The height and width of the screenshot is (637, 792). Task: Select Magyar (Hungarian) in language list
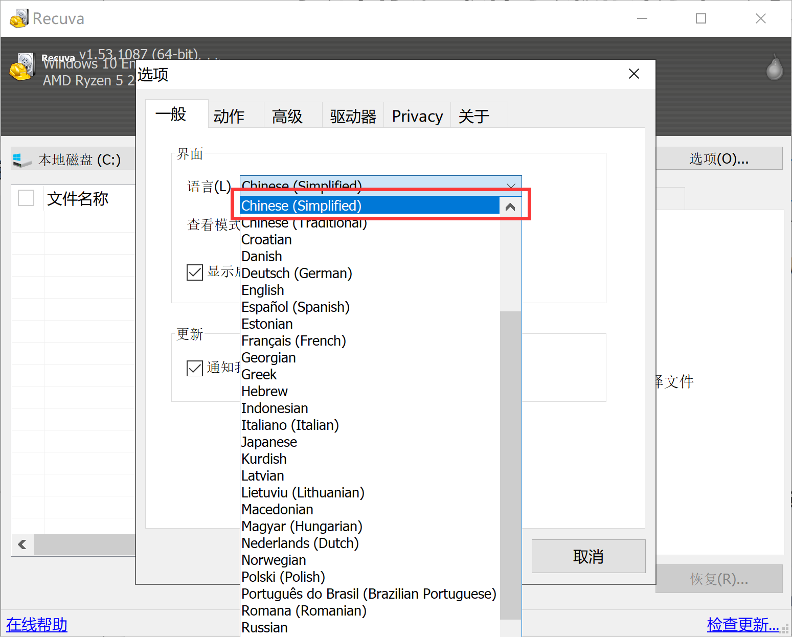(370, 526)
